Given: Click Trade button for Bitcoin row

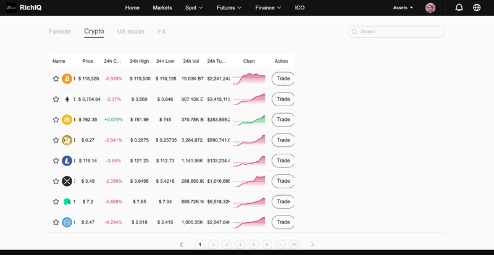Looking at the screenshot, I should coord(283,79).
